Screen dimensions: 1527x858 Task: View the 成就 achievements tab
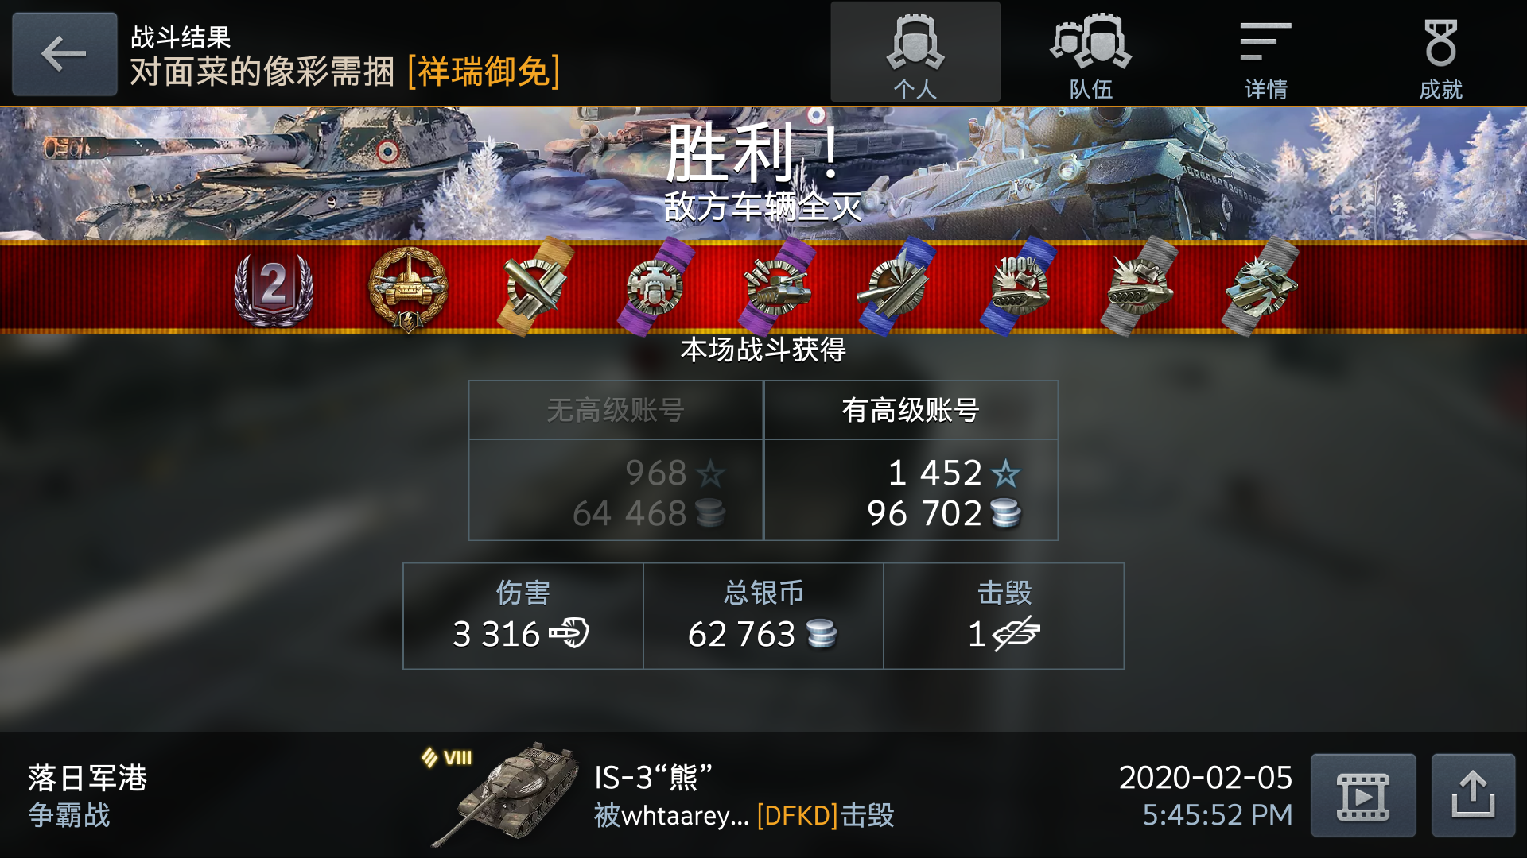click(x=1440, y=52)
